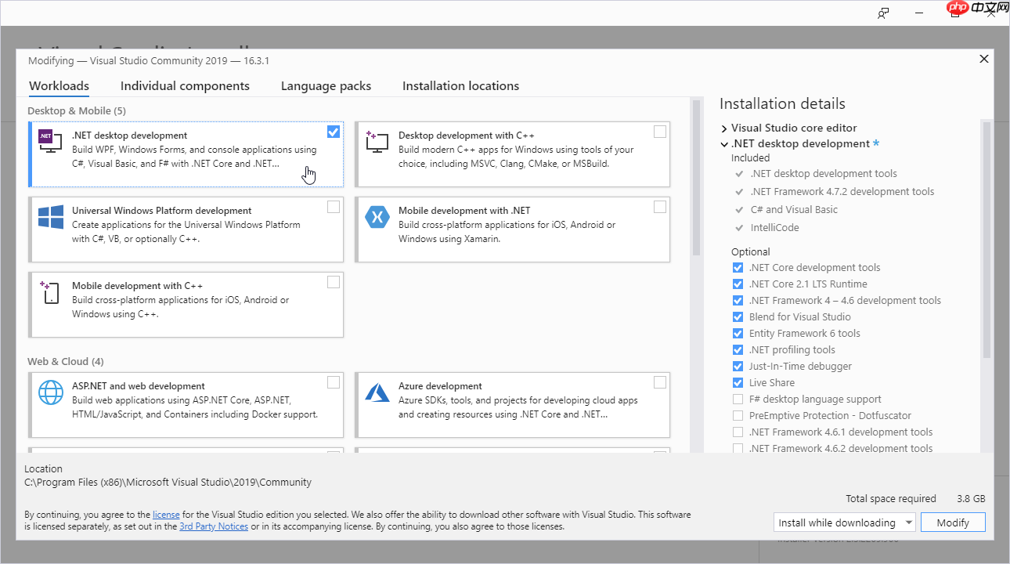Click the 3.8 GB total space value
The width and height of the screenshot is (1010, 564).
[x=971, y=499]
